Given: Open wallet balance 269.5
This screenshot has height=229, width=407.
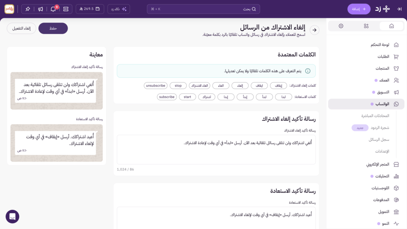Looking at the screenshot, I should [90, 9].
